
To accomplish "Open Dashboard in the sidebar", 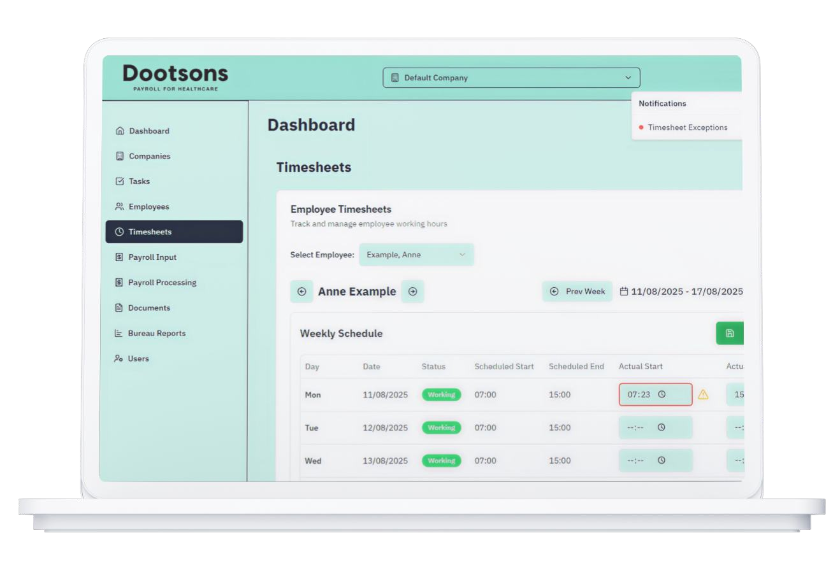I will coord(148,131).
